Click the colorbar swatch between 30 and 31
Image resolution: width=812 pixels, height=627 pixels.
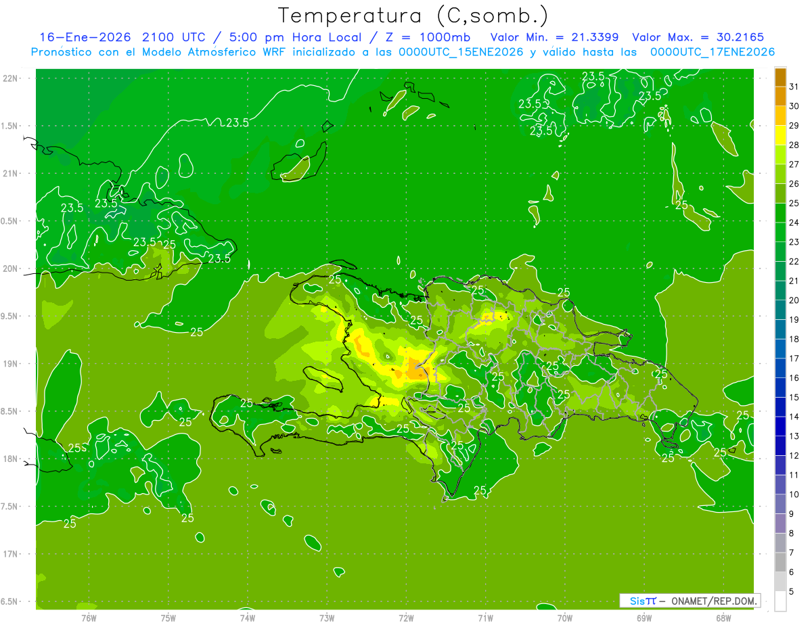click(780, 96)
